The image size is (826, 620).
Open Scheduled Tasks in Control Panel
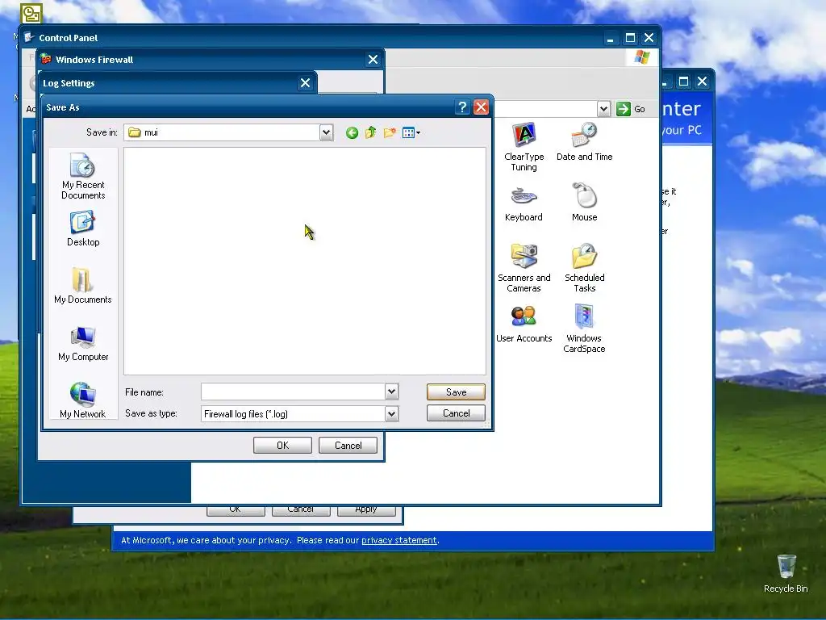click(584, 268)
